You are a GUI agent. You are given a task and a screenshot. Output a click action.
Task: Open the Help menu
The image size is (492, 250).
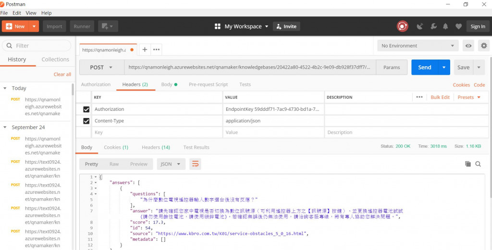click(x=47, y=13)
